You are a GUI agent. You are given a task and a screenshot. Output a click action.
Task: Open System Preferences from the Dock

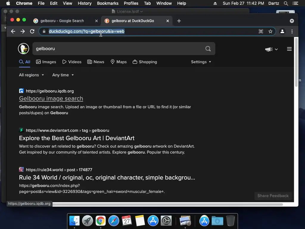coord(166,221)
